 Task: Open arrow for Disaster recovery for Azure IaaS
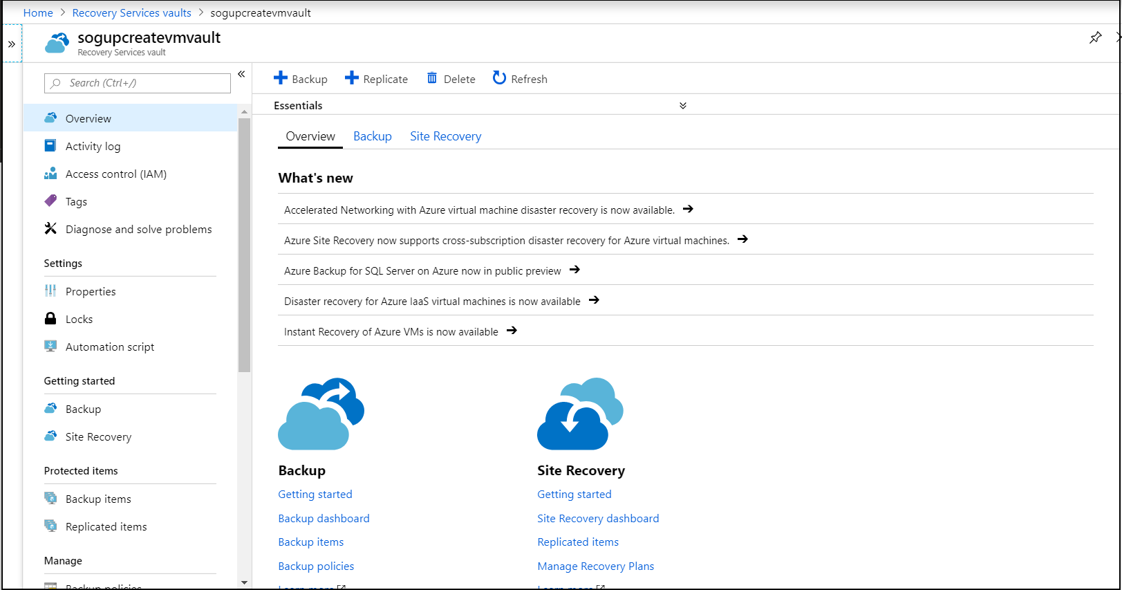(594, 300)
